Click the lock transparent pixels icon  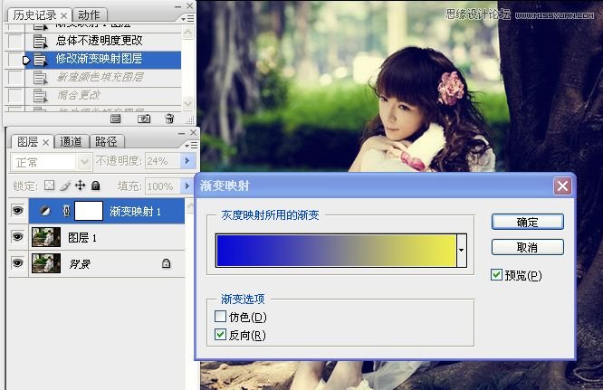tap(50, 185)
